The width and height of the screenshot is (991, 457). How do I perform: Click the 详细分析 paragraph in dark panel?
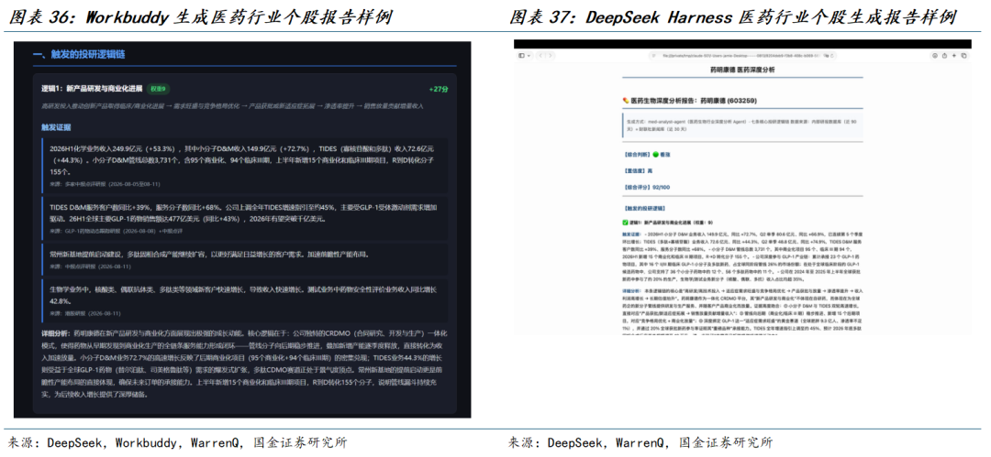(245, 363)
